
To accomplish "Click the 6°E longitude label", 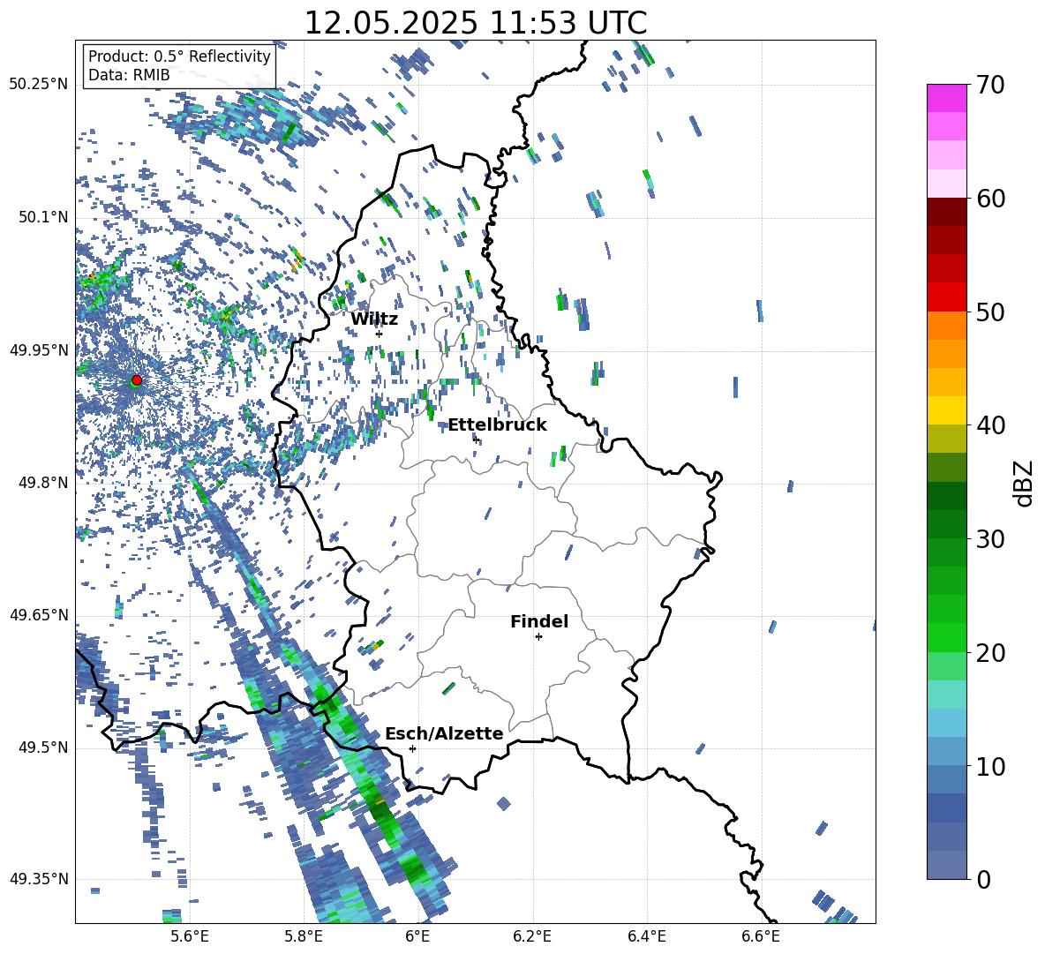I will (417, 936).
